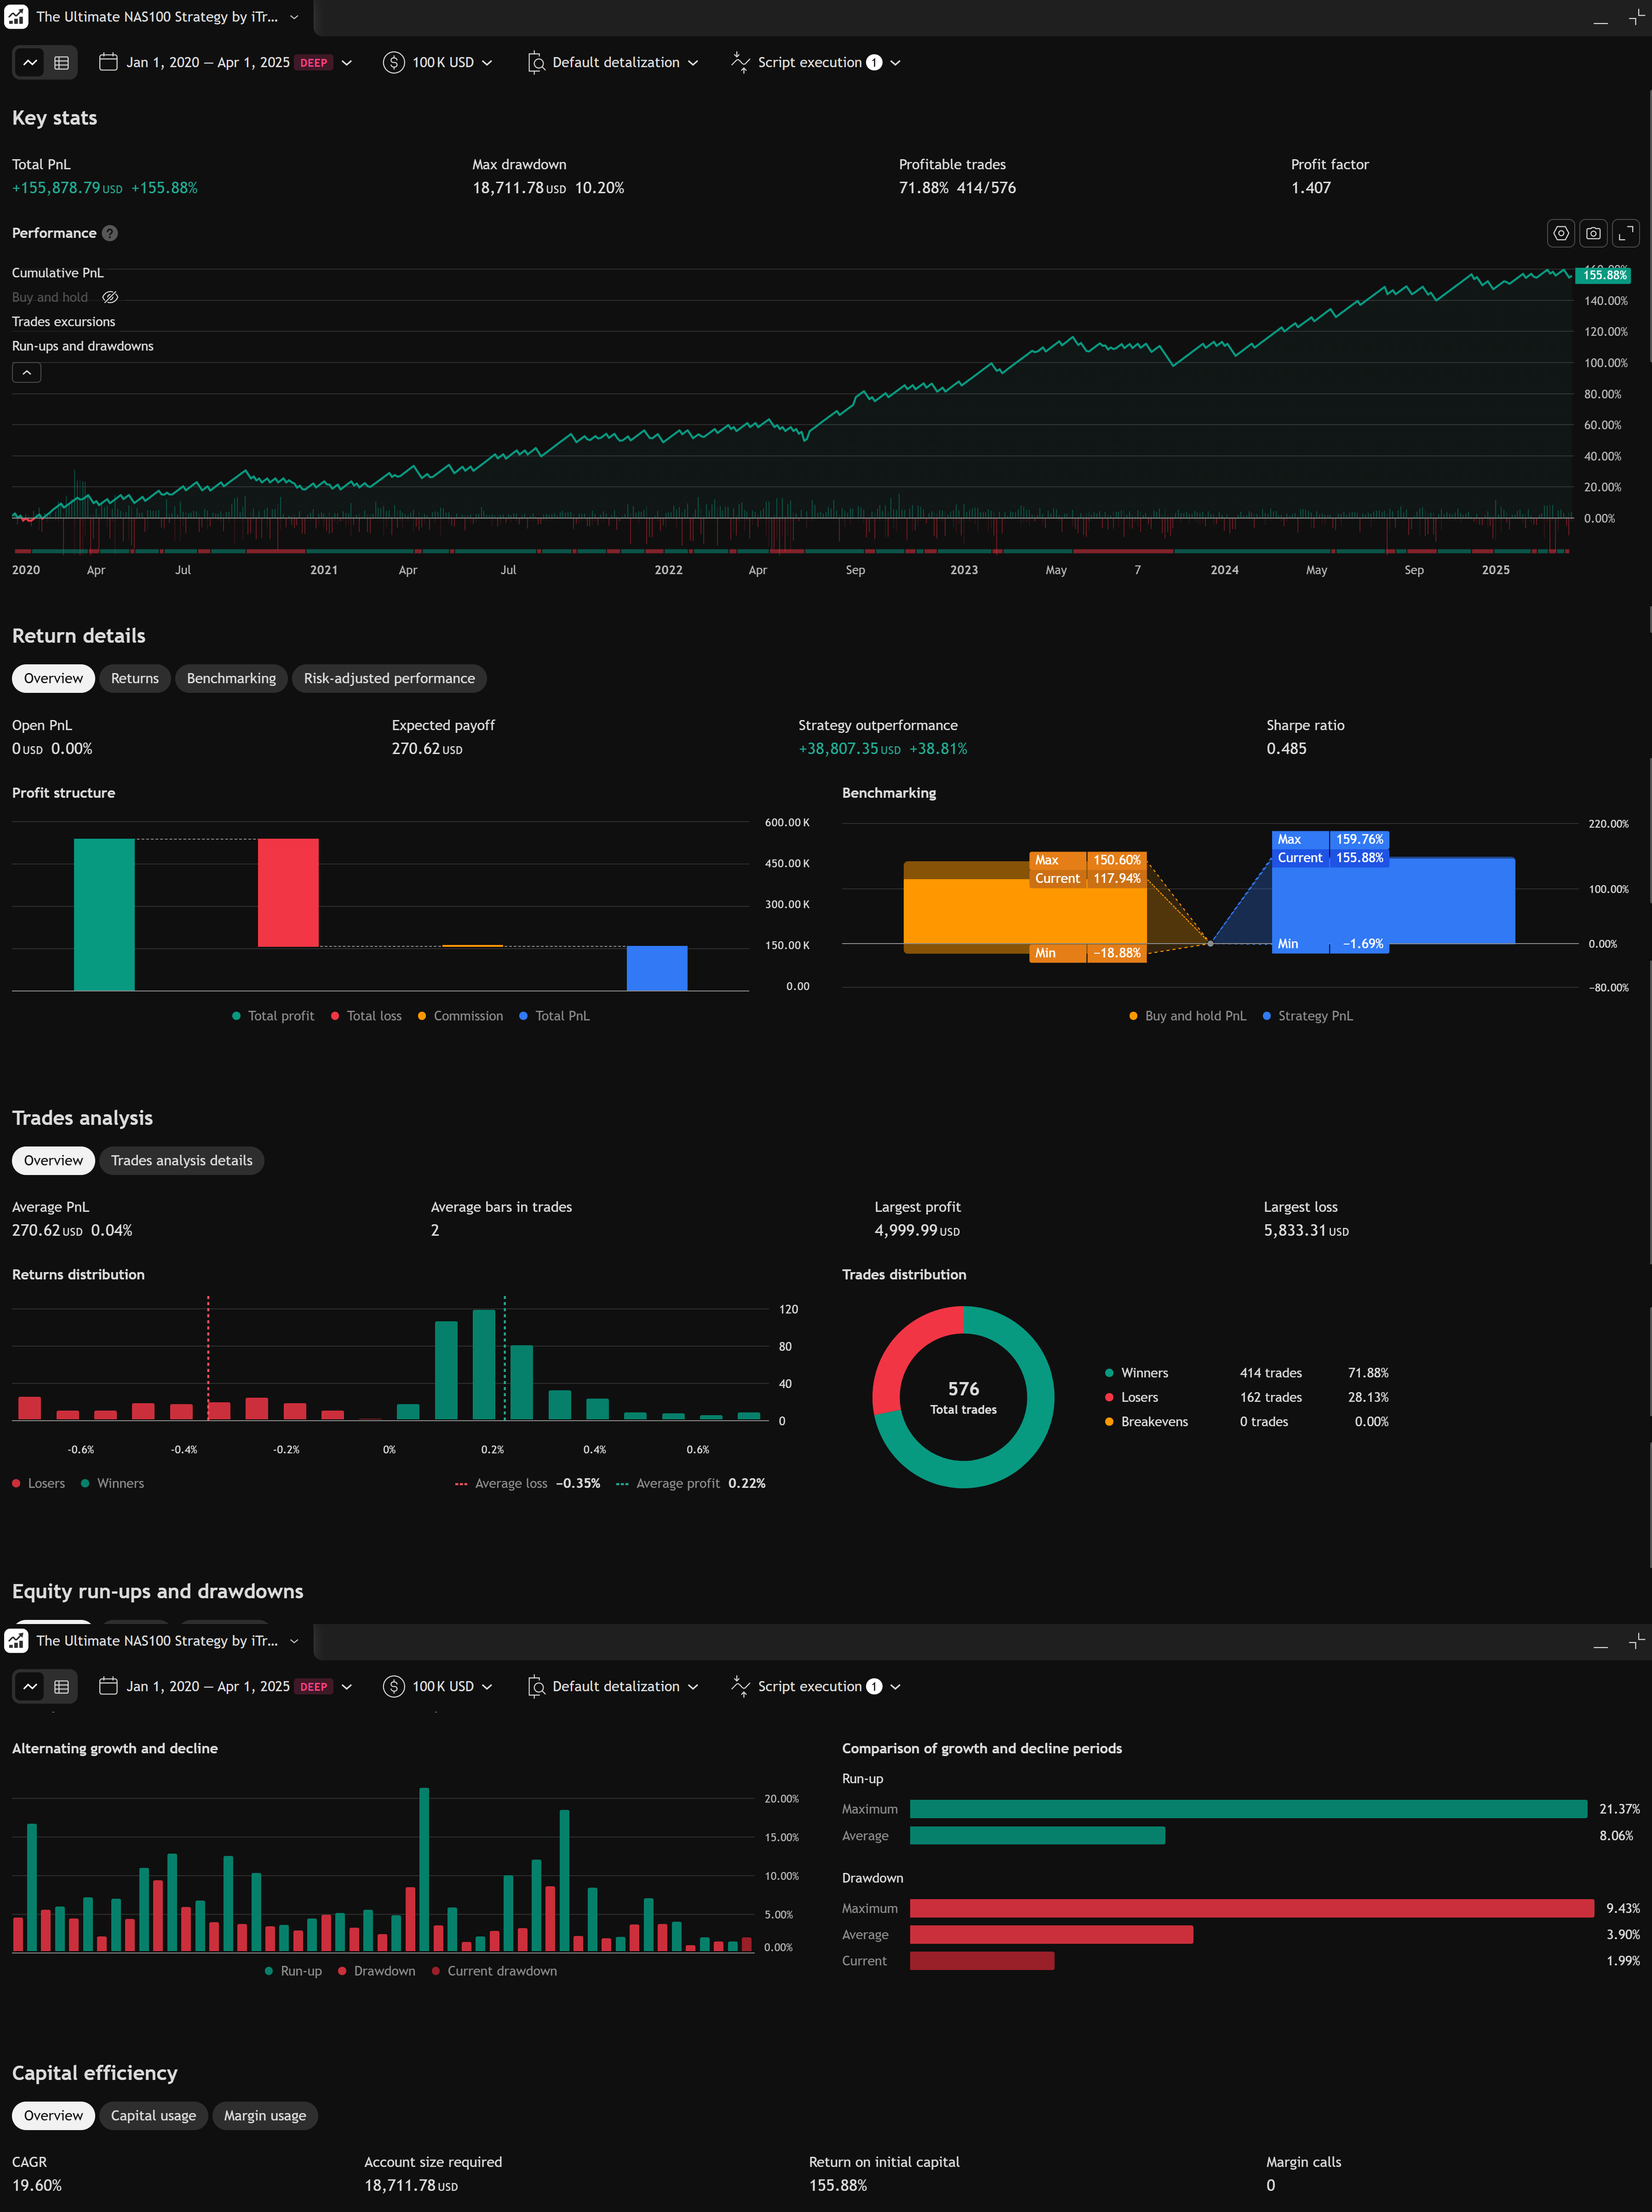The width and height of the screenshot is (1652, 2212).
Task: Open Default detalization dropdown in top header
Action: 693,62
